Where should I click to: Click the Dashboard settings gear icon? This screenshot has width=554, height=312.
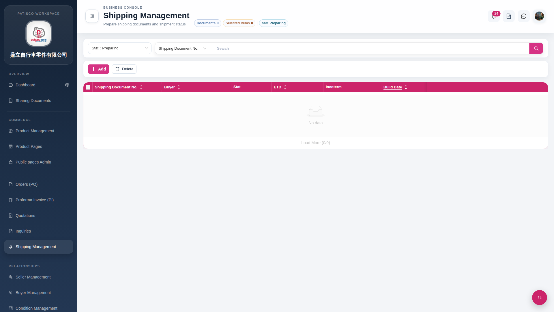click(x=67, y=85)
